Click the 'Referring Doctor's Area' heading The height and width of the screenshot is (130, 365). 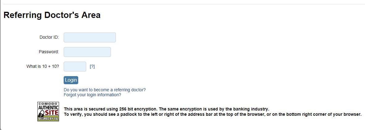(x=52, y=15)
